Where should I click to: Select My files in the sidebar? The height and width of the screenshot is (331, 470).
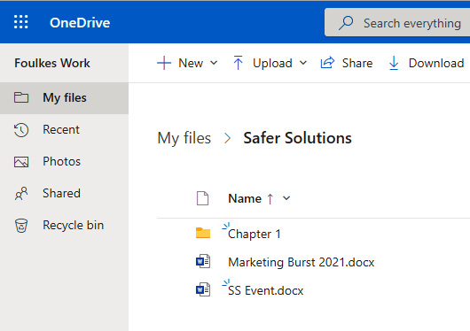click(64, 98)
